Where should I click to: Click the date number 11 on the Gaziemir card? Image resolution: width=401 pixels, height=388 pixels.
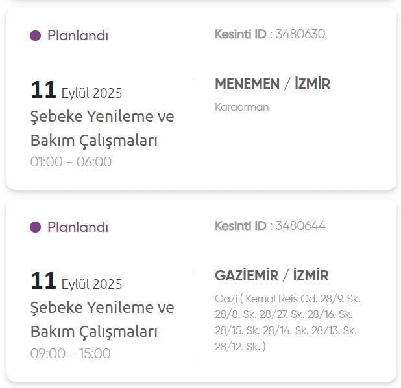click(x=43, y=282)
